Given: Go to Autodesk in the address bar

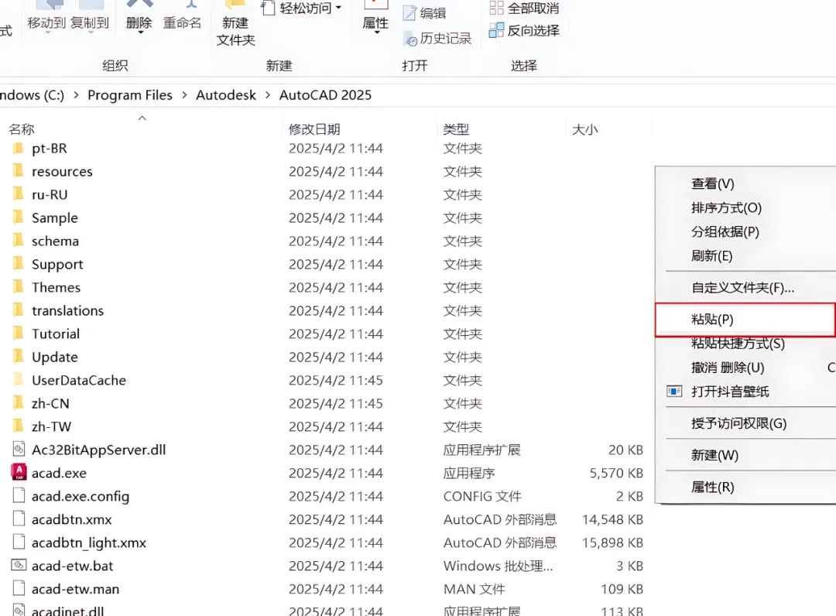Looking at the screenshot, I should pos(226,95).
